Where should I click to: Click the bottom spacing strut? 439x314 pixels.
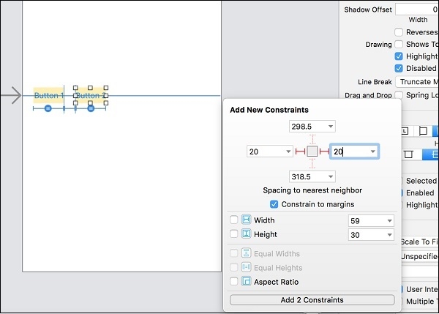tap(312, 164)
